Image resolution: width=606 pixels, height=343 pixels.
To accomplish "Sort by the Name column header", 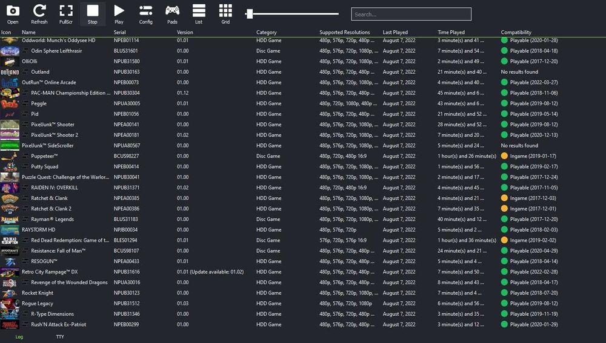I will (28, 33).
